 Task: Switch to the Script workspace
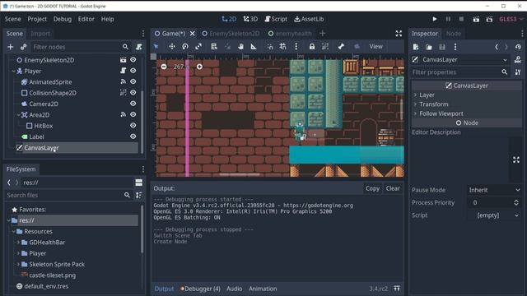[x=276, y=19]
